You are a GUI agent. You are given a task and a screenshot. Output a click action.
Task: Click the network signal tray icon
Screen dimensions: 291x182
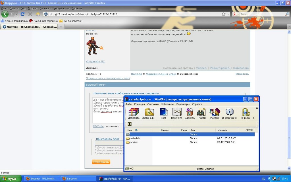point(278,179)
